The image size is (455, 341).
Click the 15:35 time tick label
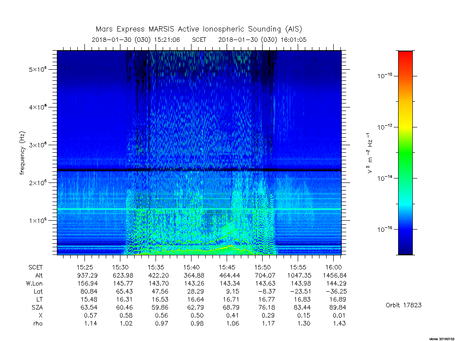click(x=156, y=267)
